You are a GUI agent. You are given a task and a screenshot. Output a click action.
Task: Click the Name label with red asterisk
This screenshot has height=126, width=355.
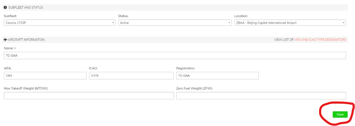[10, 48]
